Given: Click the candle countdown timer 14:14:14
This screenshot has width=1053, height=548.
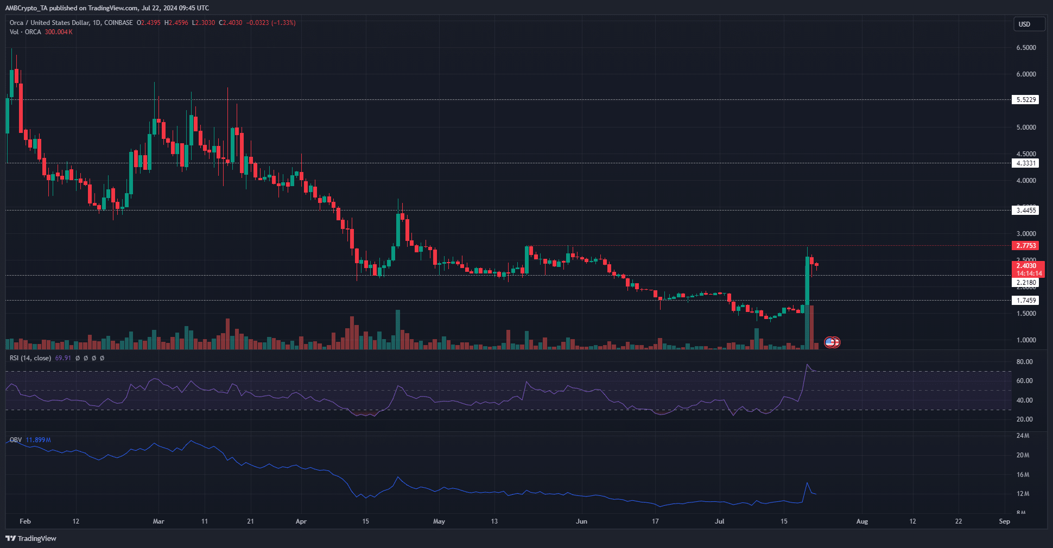Looking at the screenshot, I should (x=1029, y=273).
